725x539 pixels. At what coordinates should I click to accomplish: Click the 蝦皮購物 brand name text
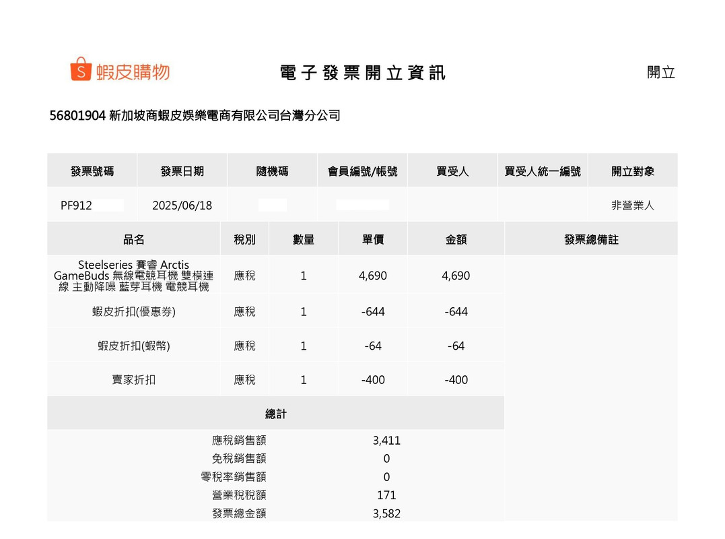click(133, 72)
